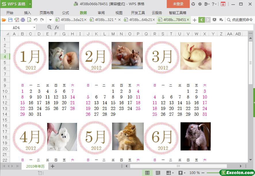Click the February hamsters photo

point(127,55)
